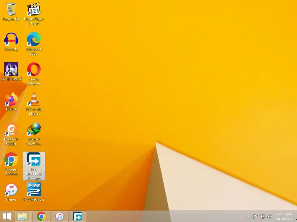The width and height of the screenshot is (297, 222).
Task: Select Ford Racing 2 desktop shortcut
Action: tap(34, 192)
